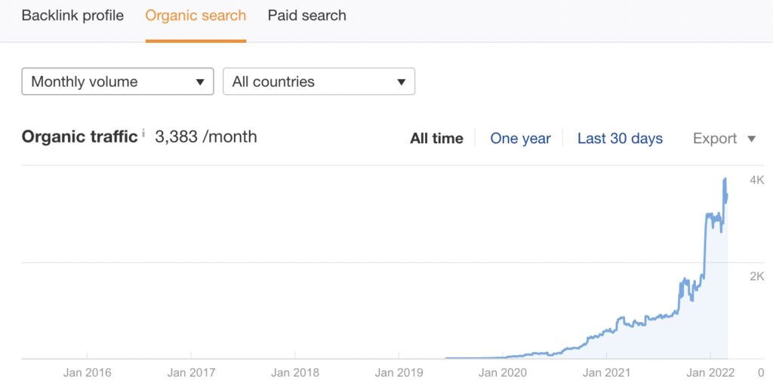Click the 4K y-axis label

[x=756, y=180]
